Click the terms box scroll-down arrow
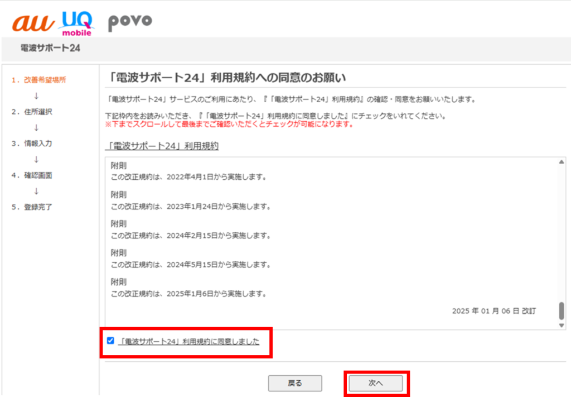This screenshot has width=571, height=397. click(561, 325)
